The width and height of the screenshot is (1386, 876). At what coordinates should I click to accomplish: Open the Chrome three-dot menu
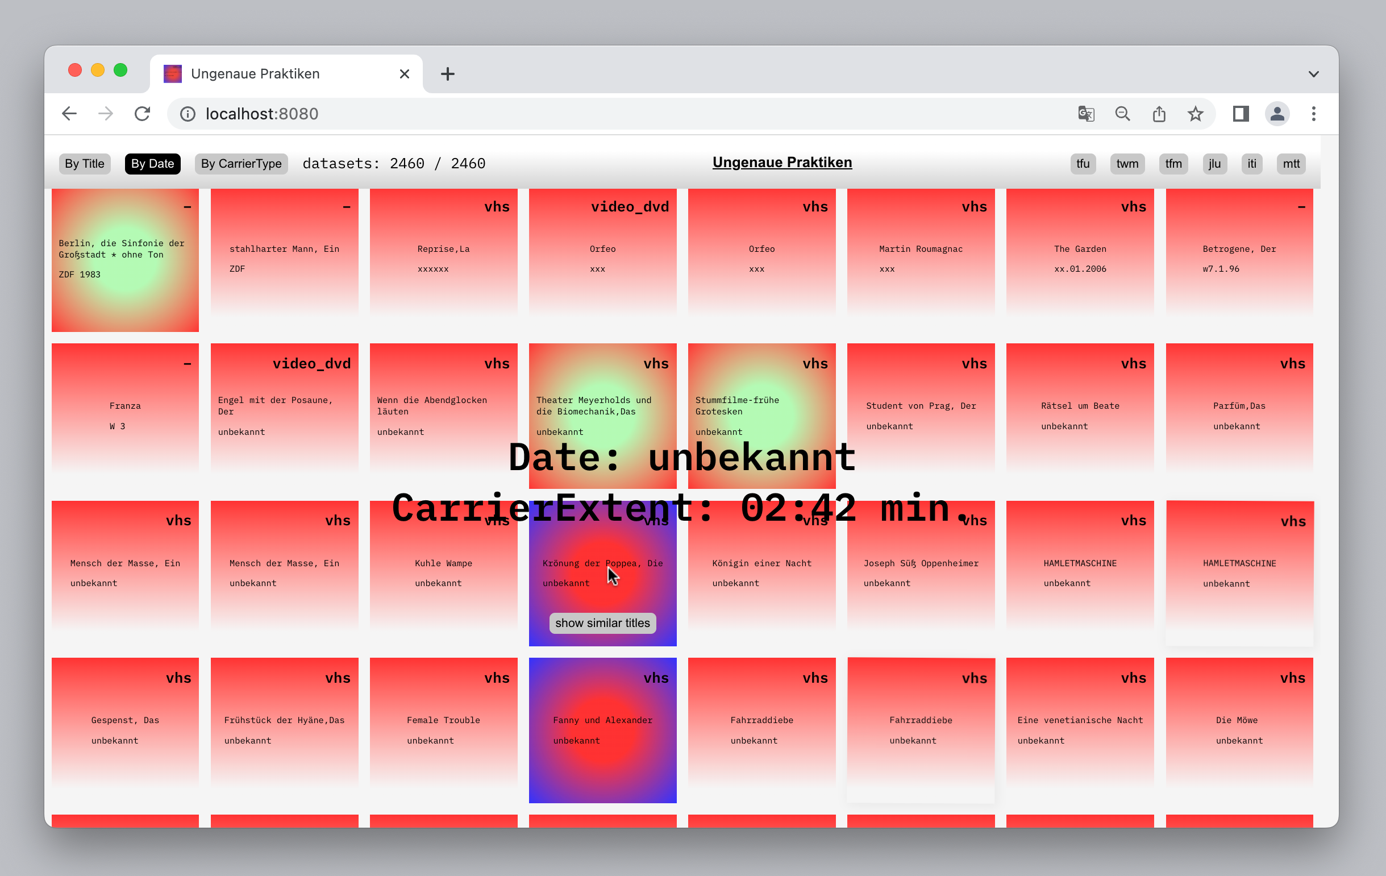point(1313,114)
